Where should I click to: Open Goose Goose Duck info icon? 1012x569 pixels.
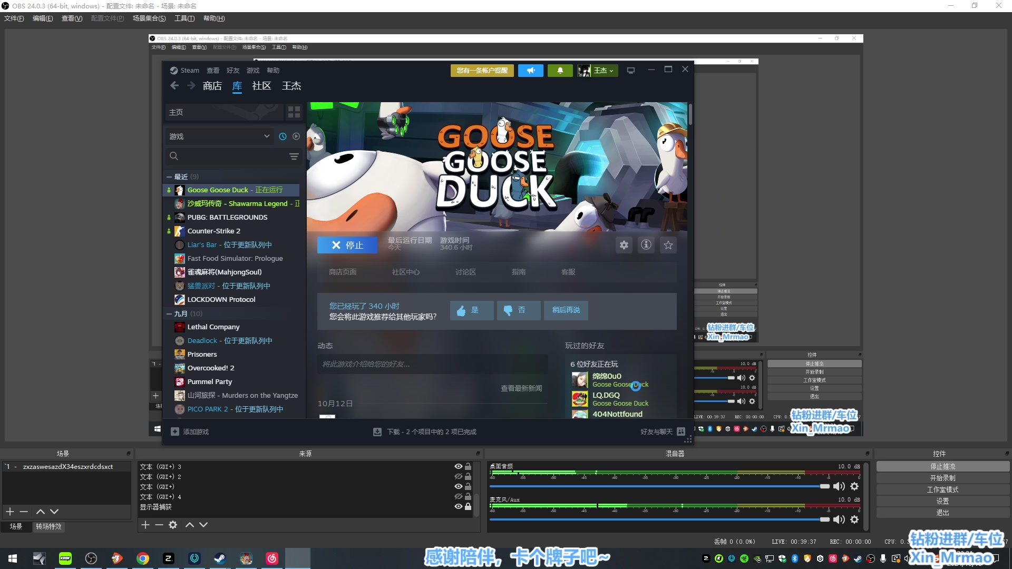pos(646,245)
